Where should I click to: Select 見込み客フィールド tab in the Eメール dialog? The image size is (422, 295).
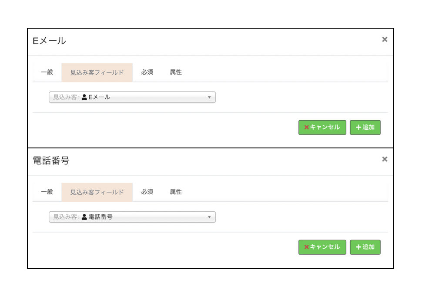coord(97,72)
